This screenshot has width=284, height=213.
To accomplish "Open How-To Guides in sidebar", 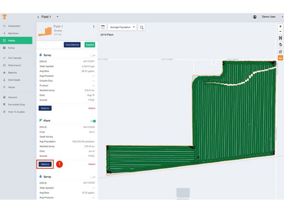I will [16, 112].
